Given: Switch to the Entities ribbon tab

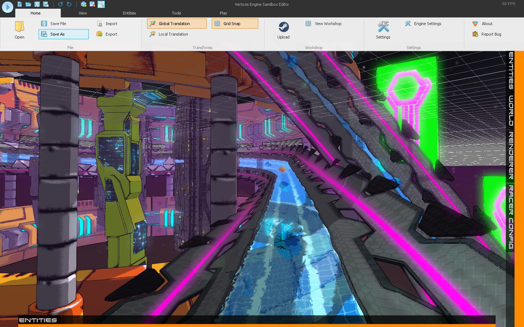Looking at the screenshot, I should click(129, 13).
